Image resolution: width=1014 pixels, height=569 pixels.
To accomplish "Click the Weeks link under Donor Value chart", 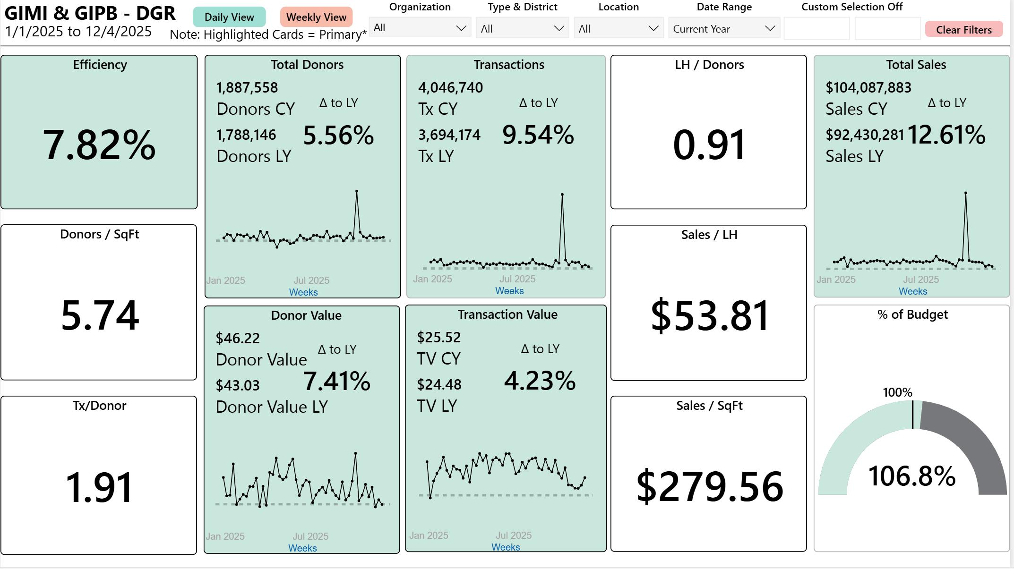I will [x=302, y=548].
